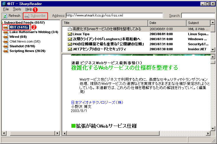Select Luke Hutteman's Weblog (3/4) feed
The height and width of the screenshot is (144, 217).
point(34,32)
